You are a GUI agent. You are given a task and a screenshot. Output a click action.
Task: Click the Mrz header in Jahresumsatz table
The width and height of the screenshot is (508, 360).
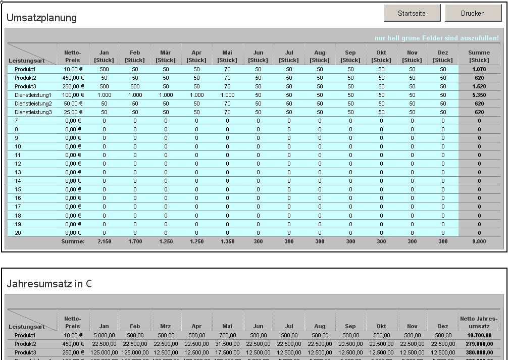click(166, 326)
